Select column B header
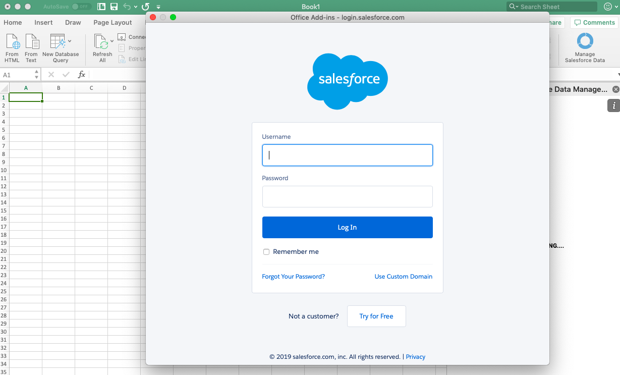This screenshot has height=375, width=620. pos(59,88)
